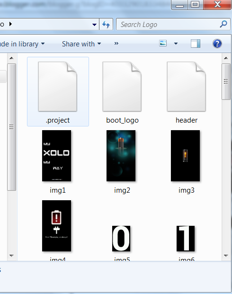Viewport: 232px width, 294px height.
Task: Select the img1 XOLO thumbnail
Action: point(57,156)
